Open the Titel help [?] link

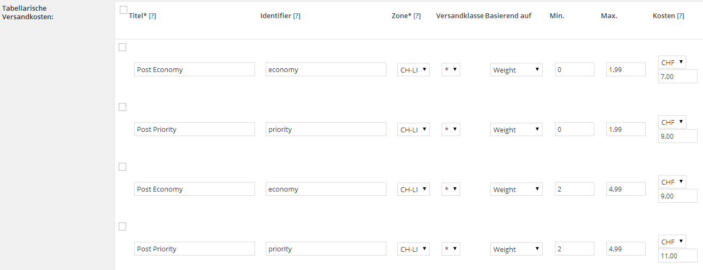[x=152, y=16]
